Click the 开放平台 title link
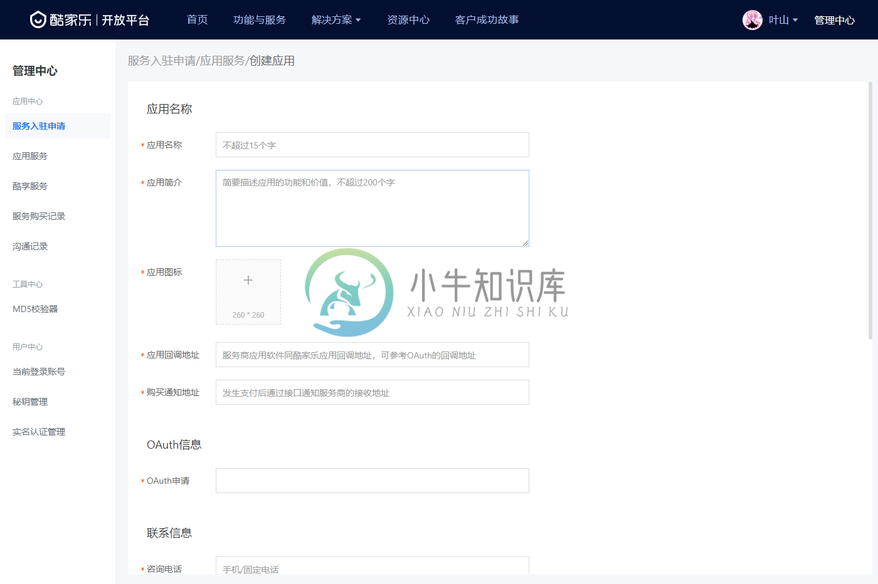This screenshot has width=878, height=584. pyautogui.click(x=126, y=20)
